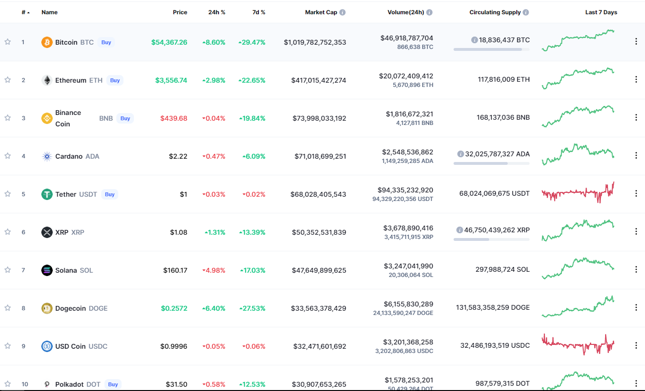This screenshot has width=645, height=391.
Task: Click the Market Cap info icon
Action: pyautogui.click(x=342, y=12)
